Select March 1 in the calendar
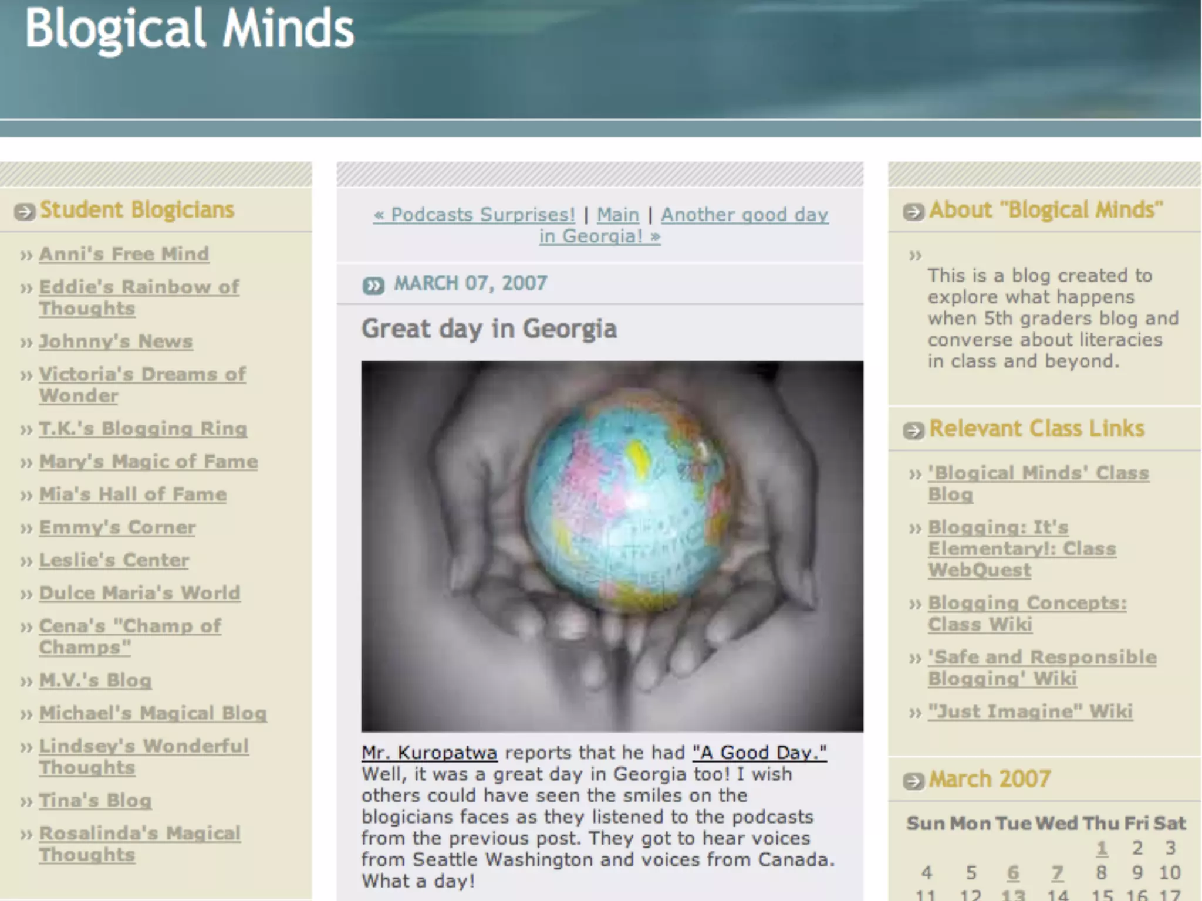 [1102, 848]
